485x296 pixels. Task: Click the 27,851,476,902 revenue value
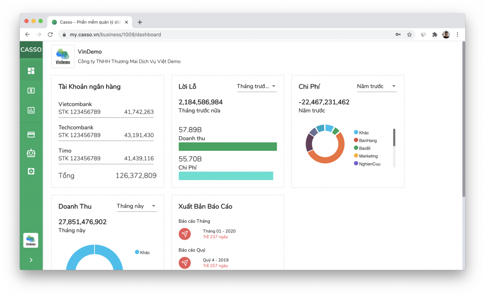82,222
